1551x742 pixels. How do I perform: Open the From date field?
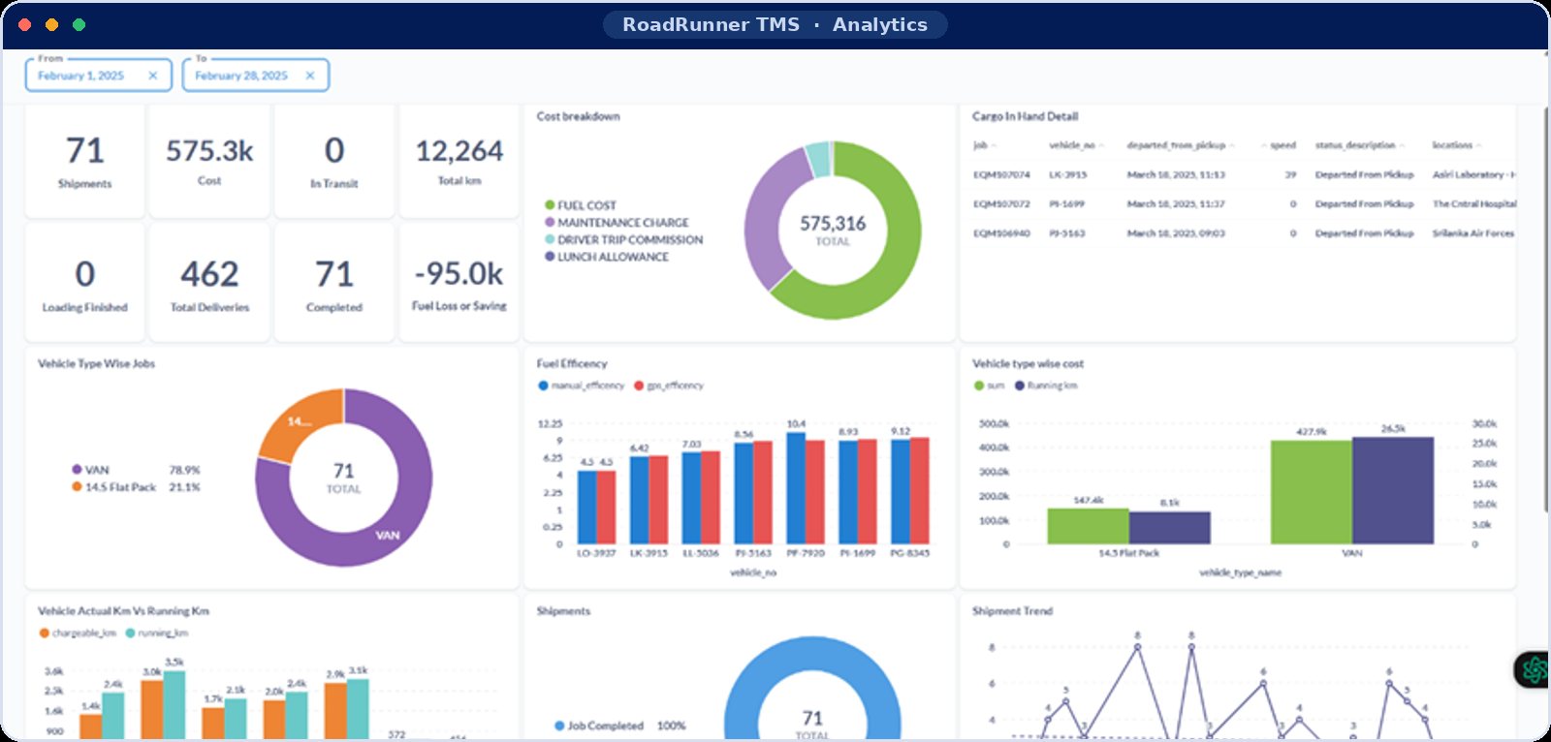(98, 76)
